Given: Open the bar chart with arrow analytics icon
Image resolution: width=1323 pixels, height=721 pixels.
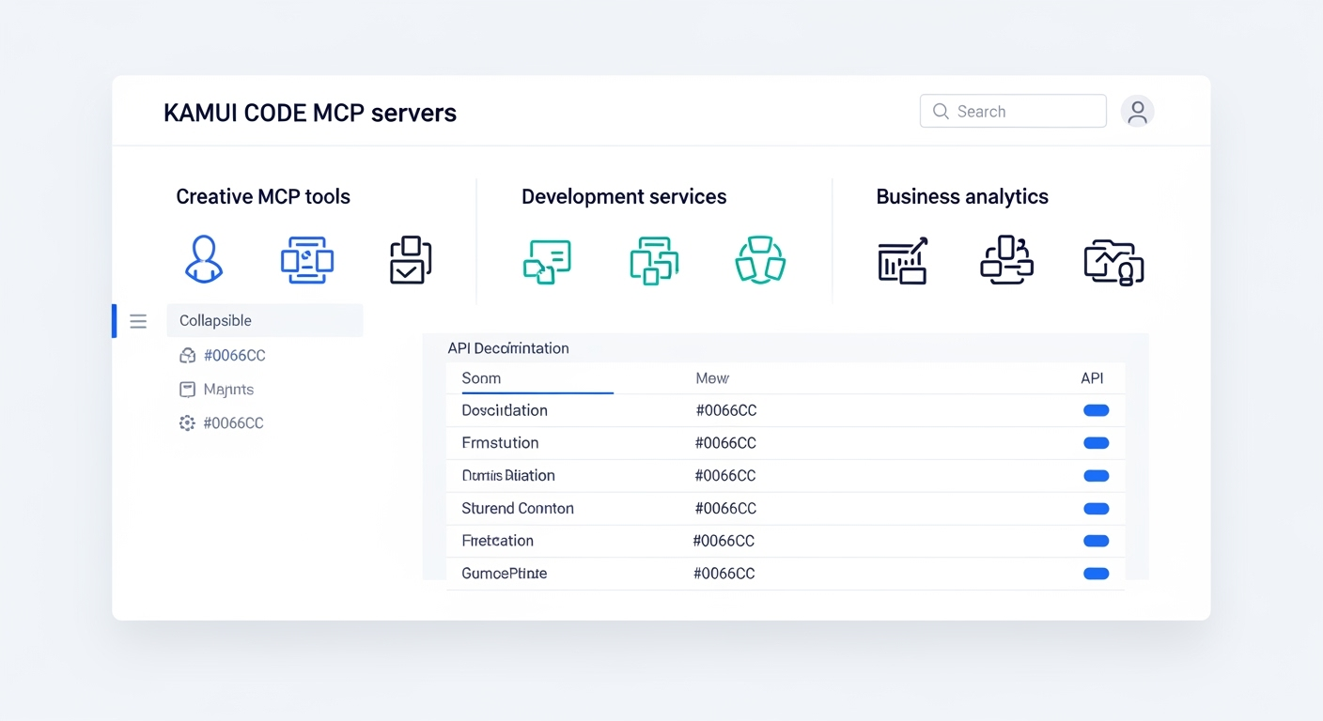Looking at the screenshot, I should tap(903, 260).
